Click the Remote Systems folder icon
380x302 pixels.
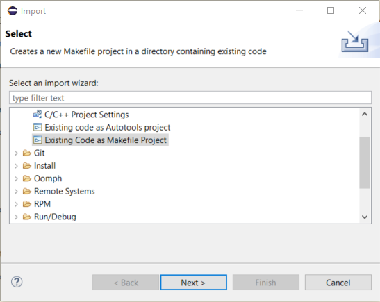click(x=27, y=192)
